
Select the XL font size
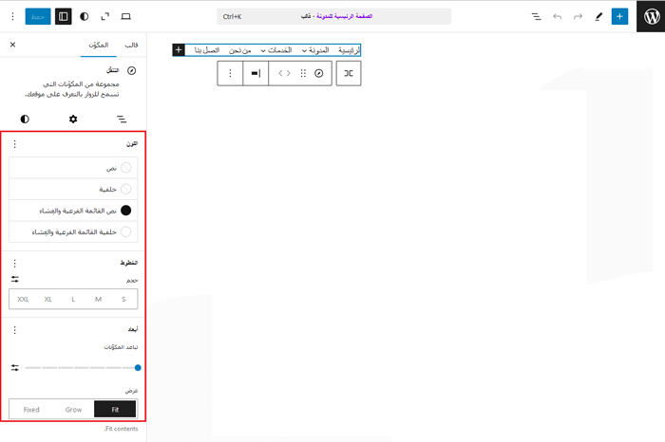(48, 299)
